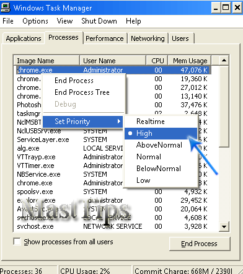Click the process list scrollbar thumb
The image size is (243, 274).
pos(224,106)
